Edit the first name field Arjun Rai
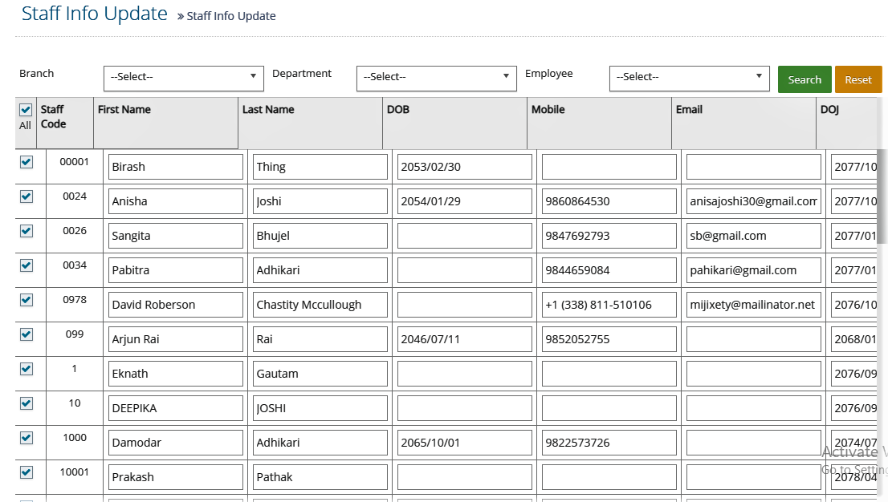The height and width of the screenshot is (502, 888). [176, 339]
